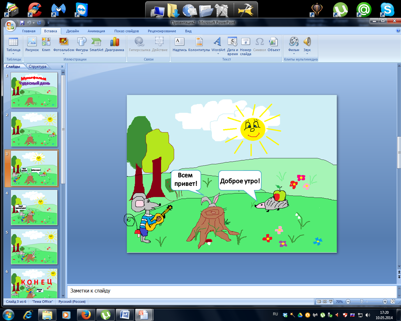The height and width of the screenshot is (321, 401).
Task: Insert a SmartArt graphic
Action: [x=96, y=45]
